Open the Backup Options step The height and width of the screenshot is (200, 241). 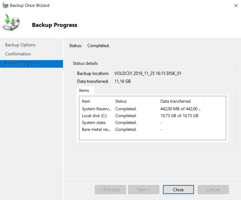coord(20,45)
